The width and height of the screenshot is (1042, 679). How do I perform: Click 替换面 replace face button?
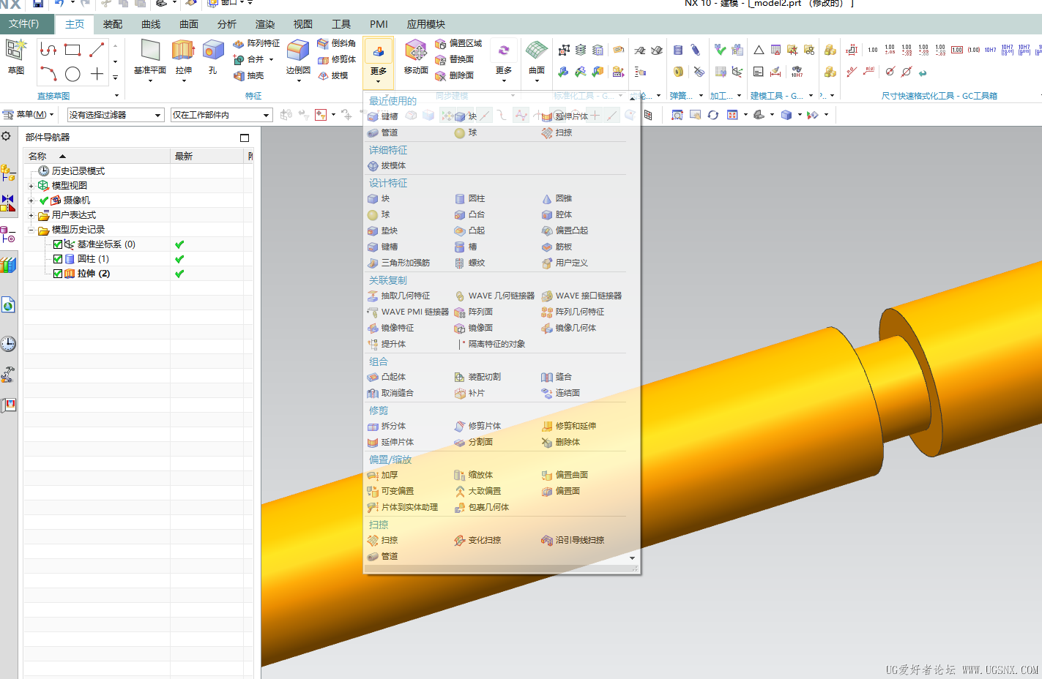pos(455,59)
